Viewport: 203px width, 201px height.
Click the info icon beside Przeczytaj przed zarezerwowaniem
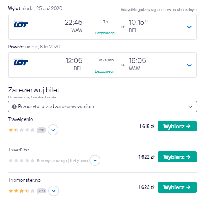coord(14,107)
